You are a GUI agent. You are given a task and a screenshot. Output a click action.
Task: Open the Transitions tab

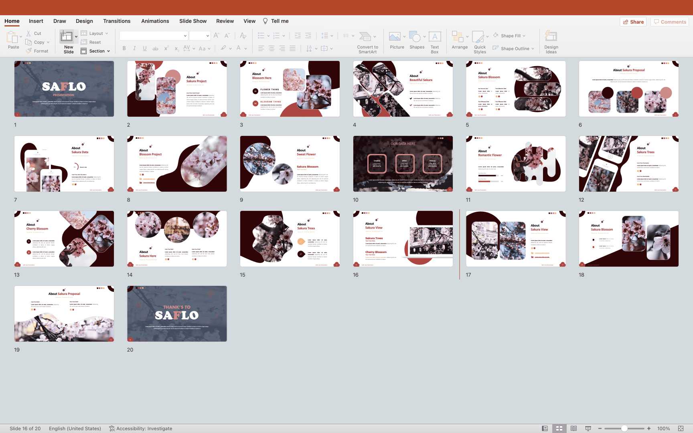tap(117, 21)
